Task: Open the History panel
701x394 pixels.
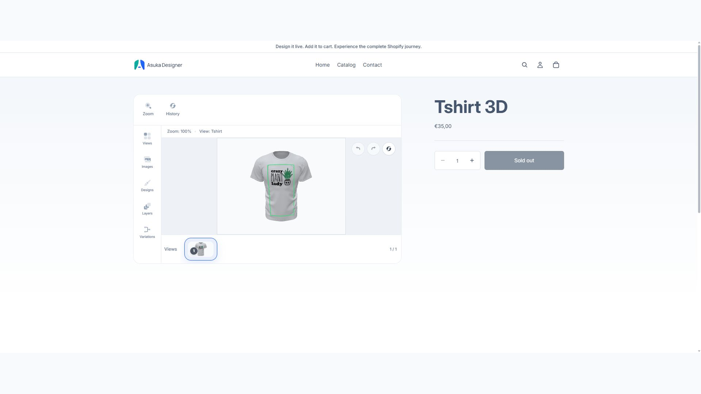Action: (173, 109)
